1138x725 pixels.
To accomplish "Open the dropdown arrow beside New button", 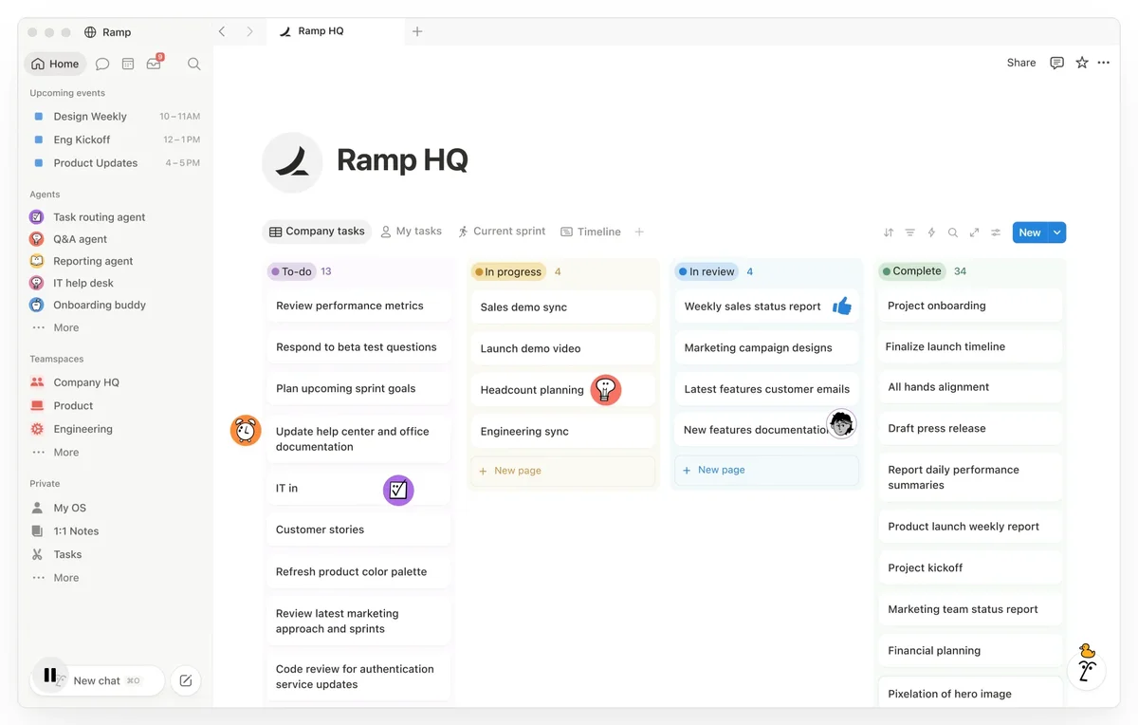I will pos(1057,232).
